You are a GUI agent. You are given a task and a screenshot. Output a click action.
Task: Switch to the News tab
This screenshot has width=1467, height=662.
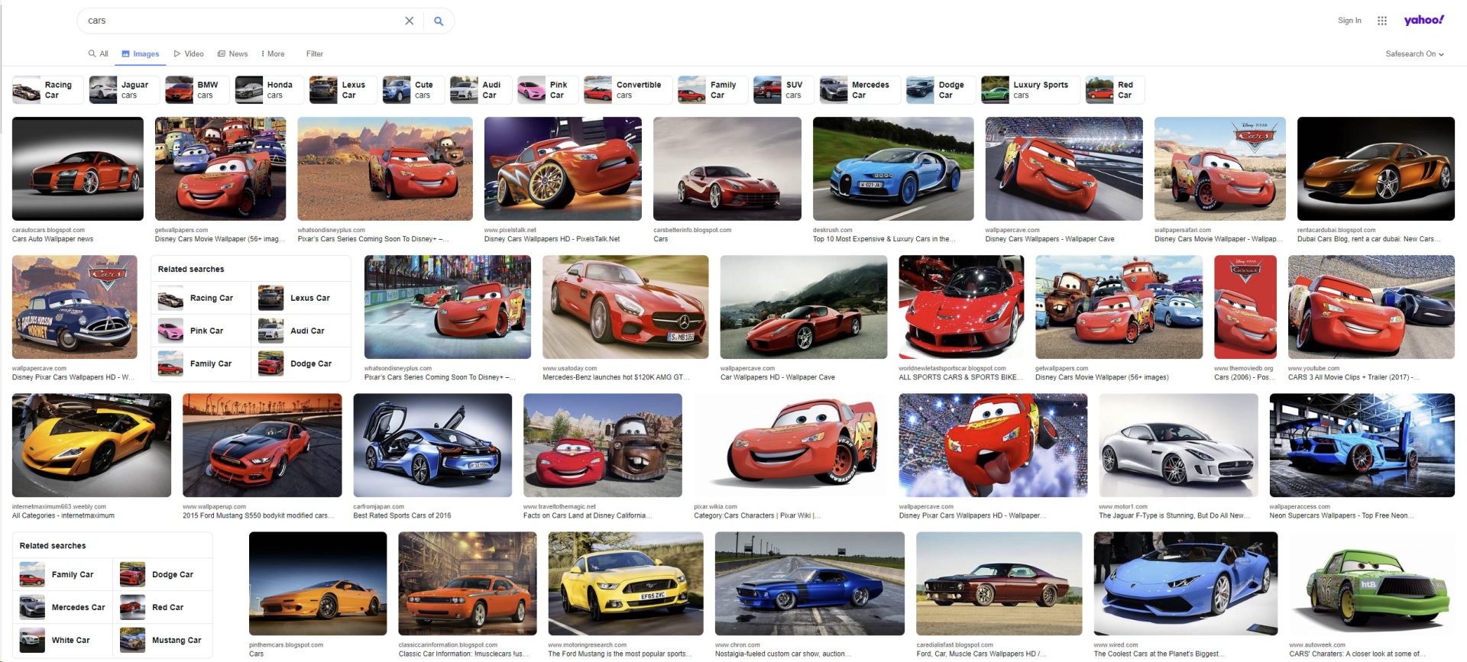[233, 54]
